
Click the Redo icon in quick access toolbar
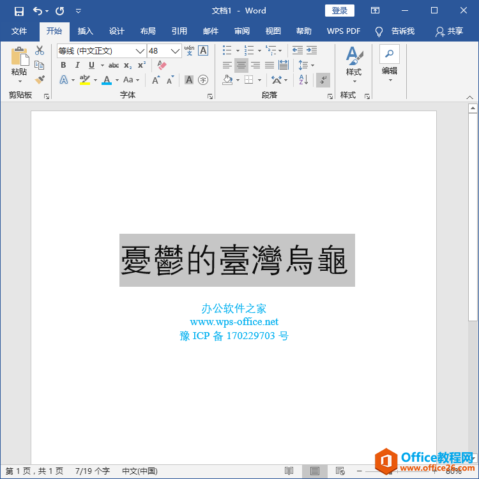[x=60, y=11]
